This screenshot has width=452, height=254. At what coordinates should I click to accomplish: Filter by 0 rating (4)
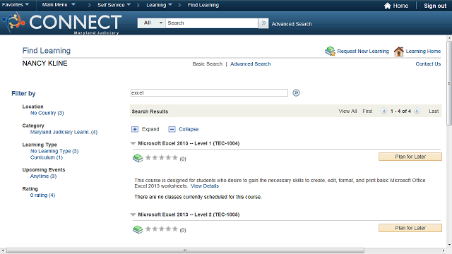(x=42, y=195)
